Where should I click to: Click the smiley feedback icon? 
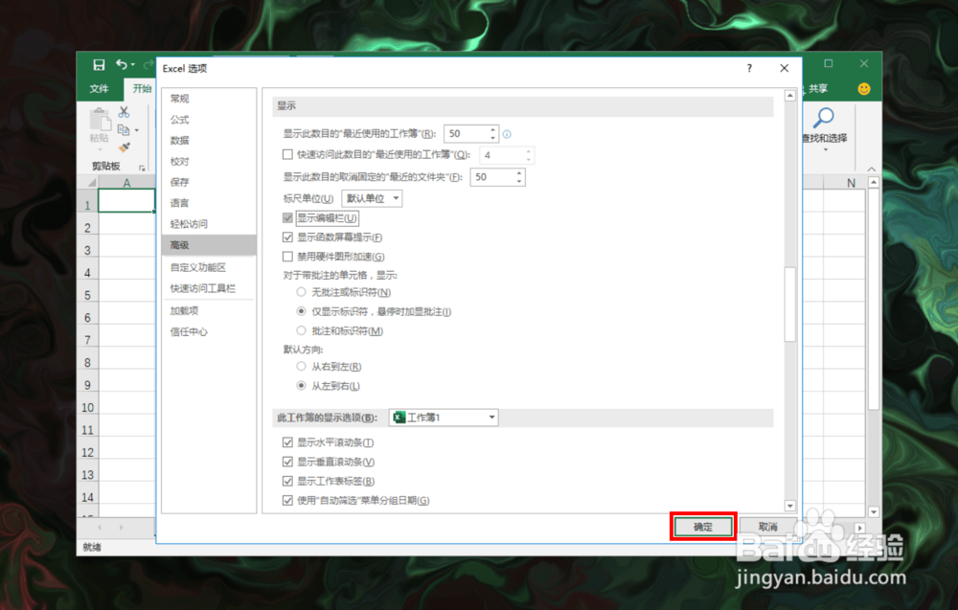pyautogui.click(x=864, y=89)
